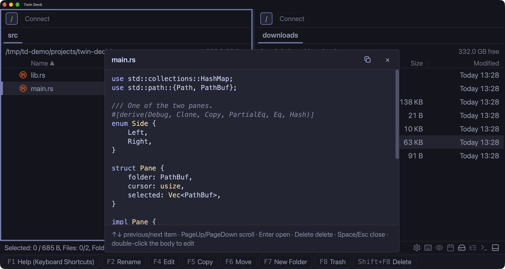Select main.rs in the left pane

click(53, 89)
